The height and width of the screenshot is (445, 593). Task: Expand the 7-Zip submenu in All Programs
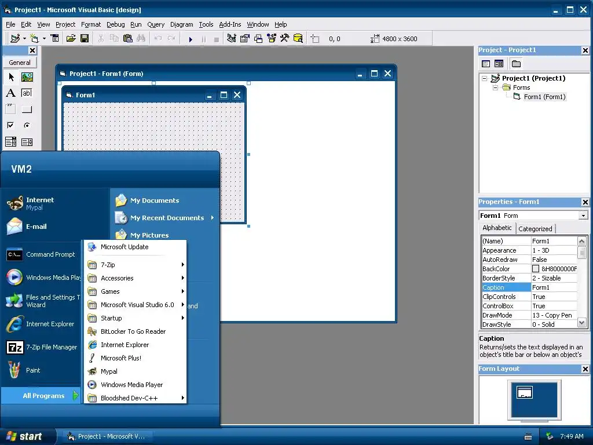click(136, 265)
